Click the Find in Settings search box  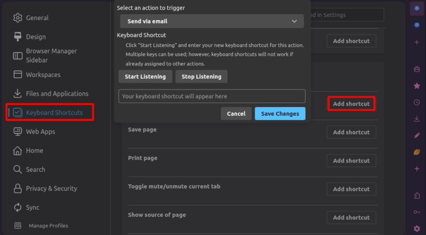[x=347, y=15]
